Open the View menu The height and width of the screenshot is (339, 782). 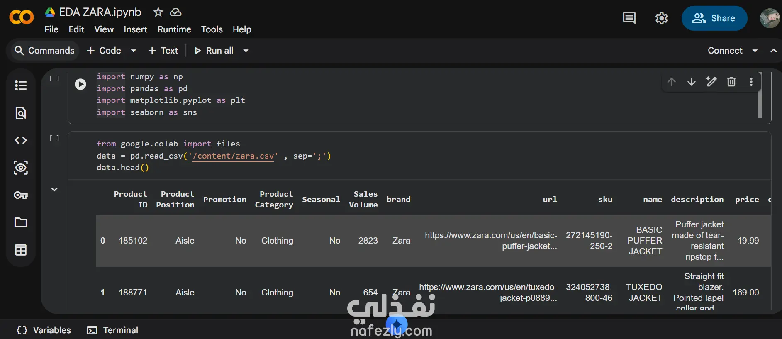pos(104,29)
